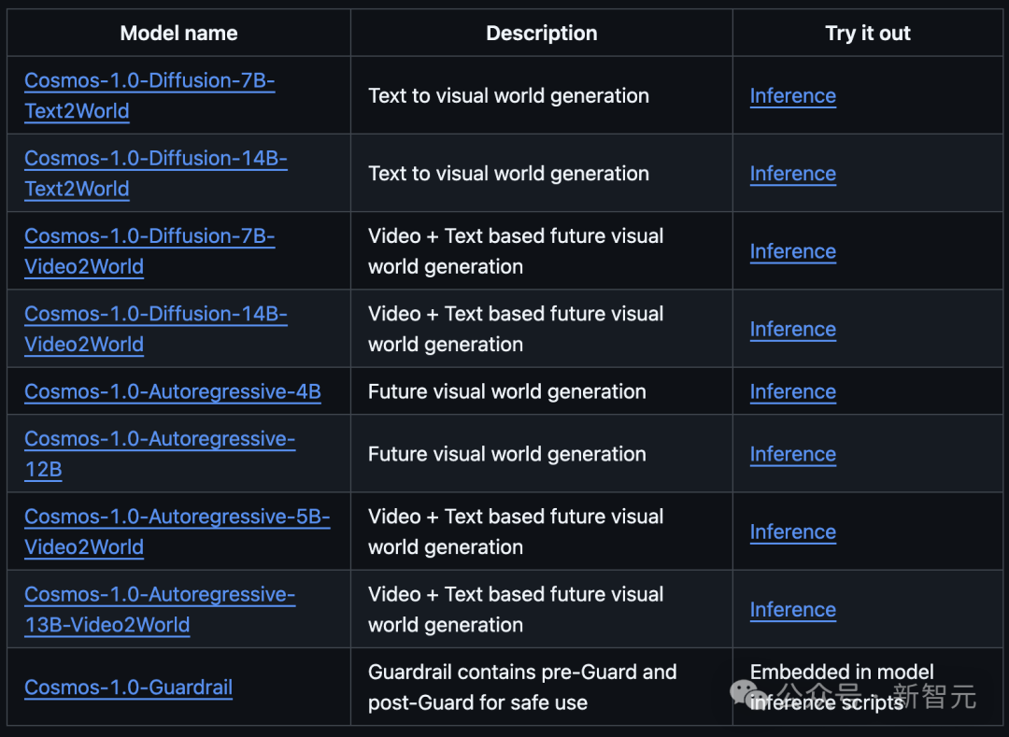1009x737 pixels.
Task: Click Inference for Autoregressive-12B
Action: (793, 453)
